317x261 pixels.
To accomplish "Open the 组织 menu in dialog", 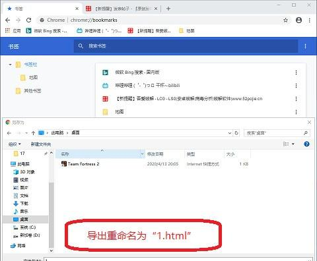I will coord(15,144).
